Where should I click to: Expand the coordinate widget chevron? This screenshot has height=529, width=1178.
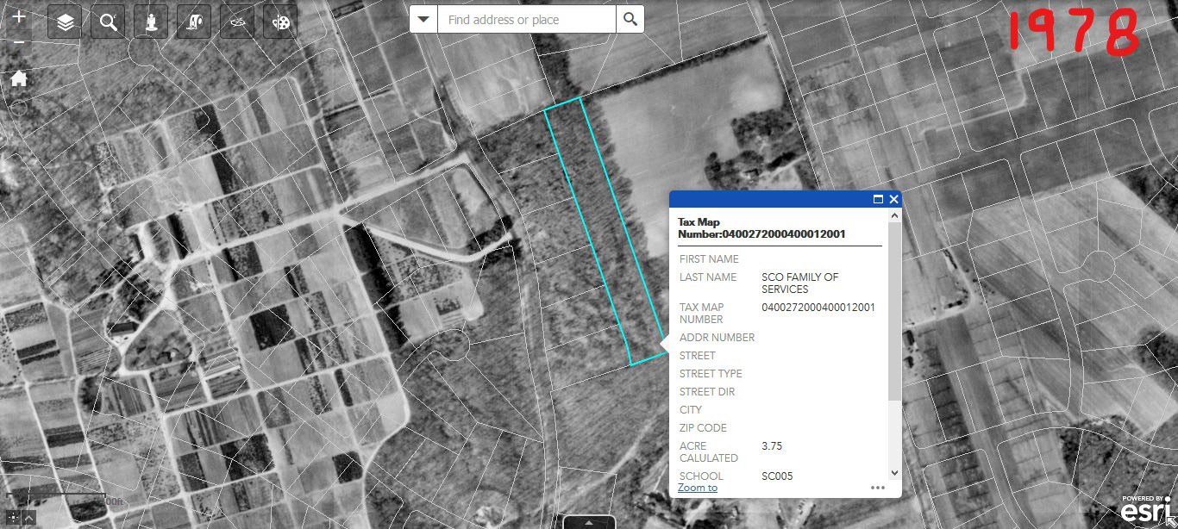coord(29,519)
